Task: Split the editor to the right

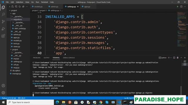Action: click(x=181, y=6)
